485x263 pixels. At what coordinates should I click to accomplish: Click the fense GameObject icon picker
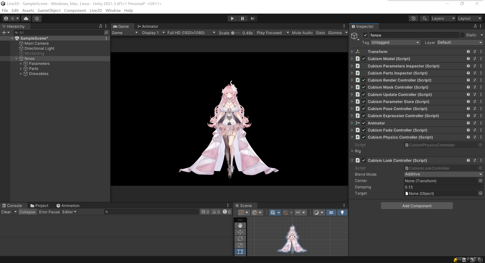355,36
